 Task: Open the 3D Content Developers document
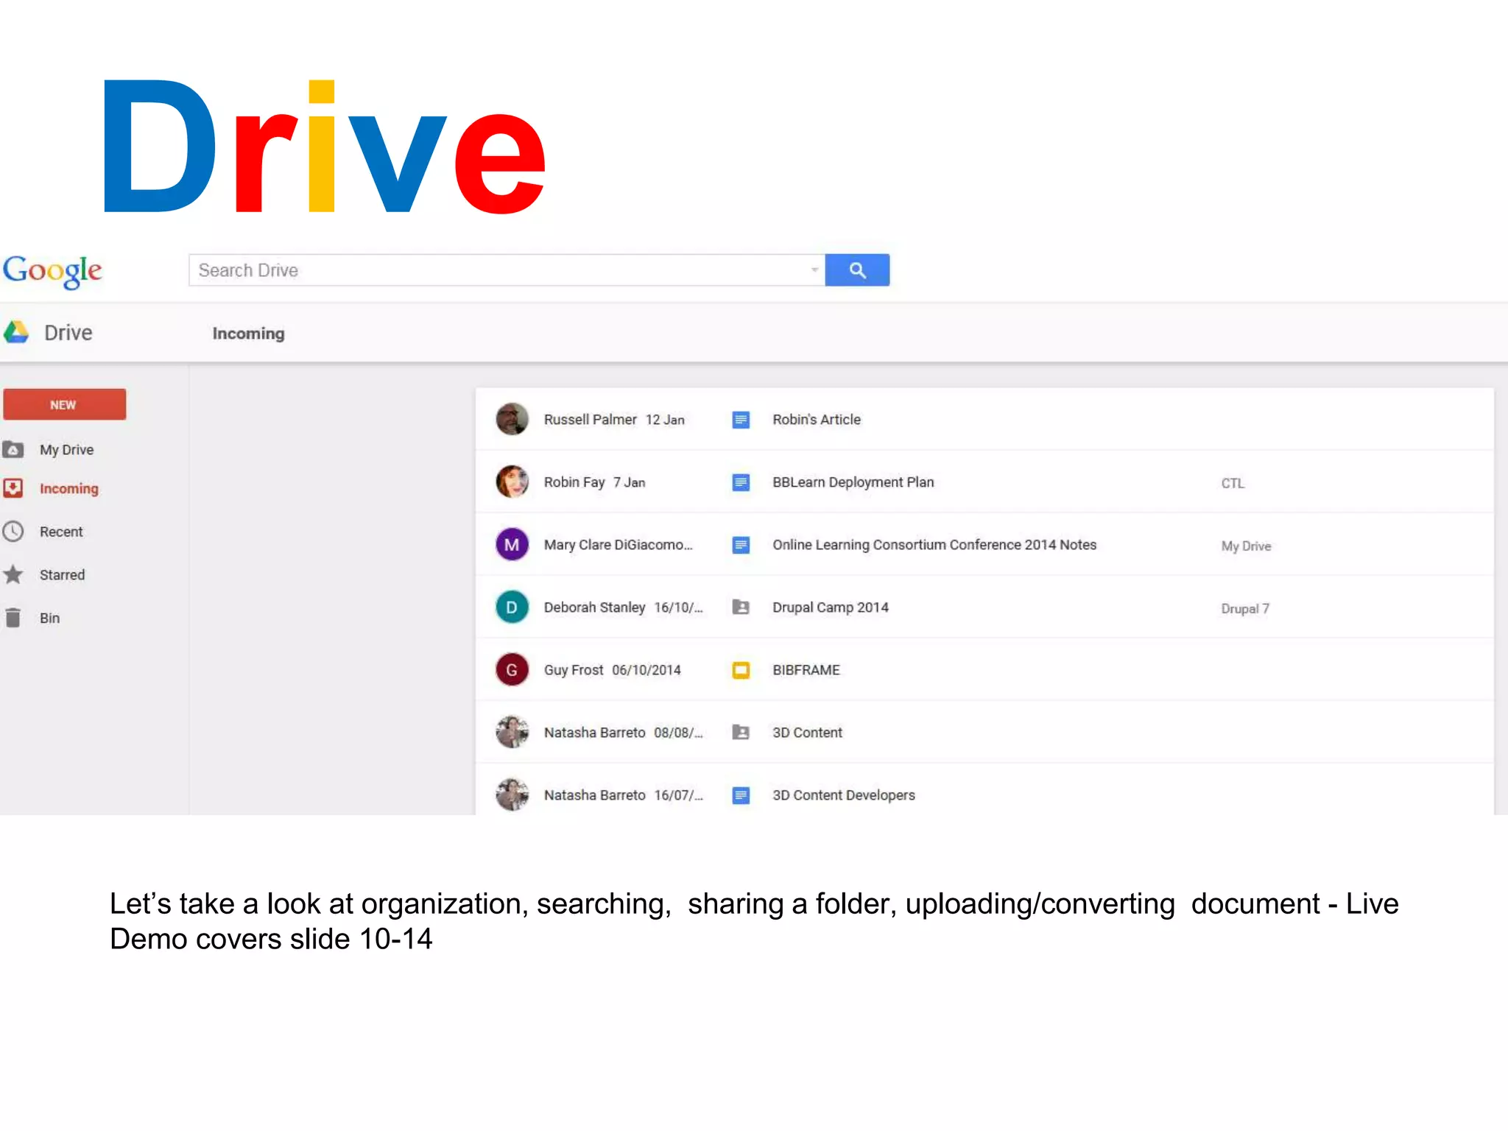[x=843, y=795]
